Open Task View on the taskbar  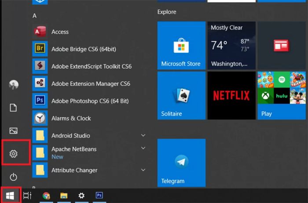click(27, 196)
